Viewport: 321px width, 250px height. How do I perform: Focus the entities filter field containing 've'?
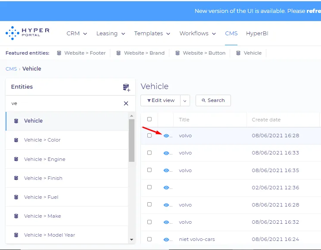click(65, 103)
